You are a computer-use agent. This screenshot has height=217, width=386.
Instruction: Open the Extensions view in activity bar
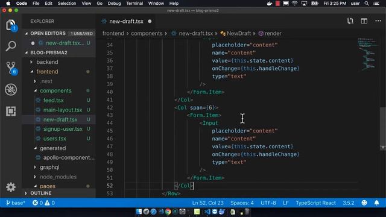pos(11,111)
